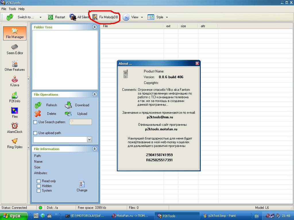Refresh the file list
The width and height of the screenshot is (294, 220).
click(46, 105)
